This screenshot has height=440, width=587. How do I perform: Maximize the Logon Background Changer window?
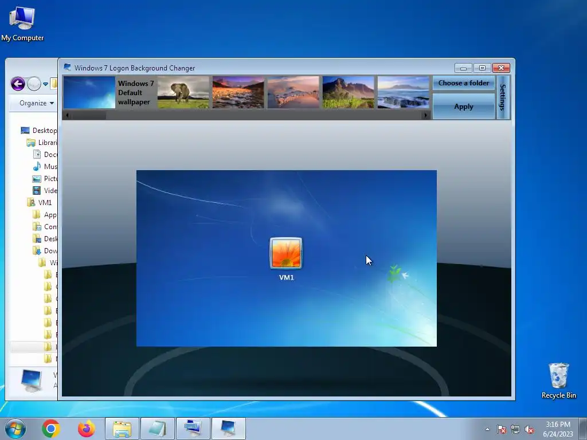tap(482, 68)
